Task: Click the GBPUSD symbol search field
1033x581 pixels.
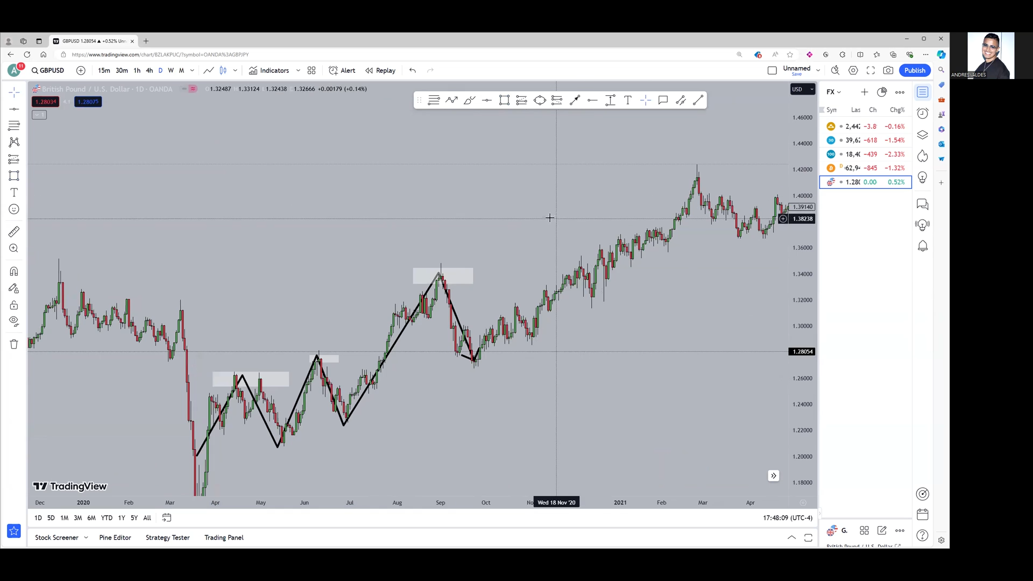Action: point(48,70)
